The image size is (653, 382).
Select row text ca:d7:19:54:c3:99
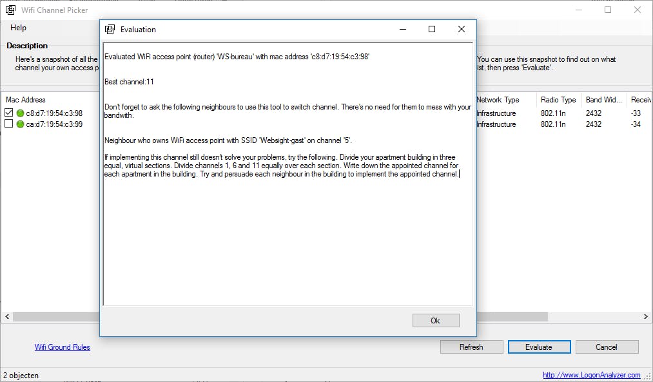click(54, 124)
